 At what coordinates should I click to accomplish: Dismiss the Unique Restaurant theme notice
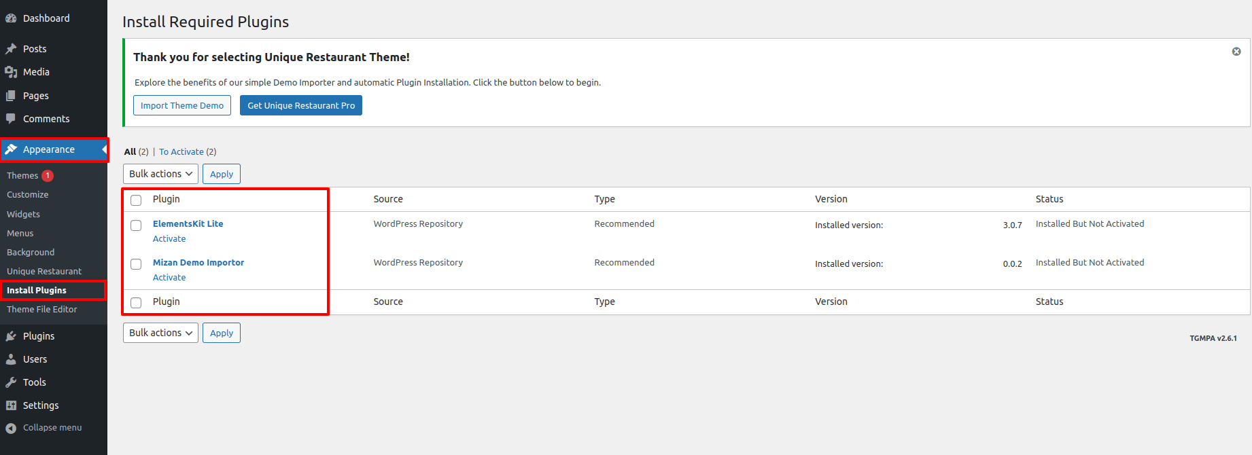coord(1236,52)
